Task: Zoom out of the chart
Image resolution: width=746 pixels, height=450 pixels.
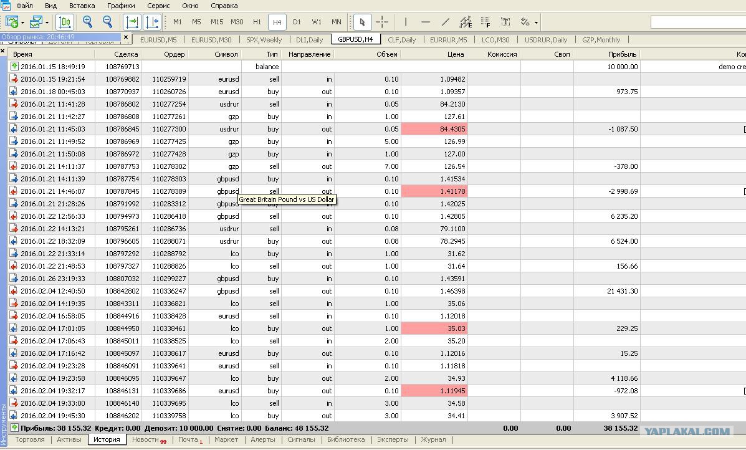Action: click(x=108, y=21)
